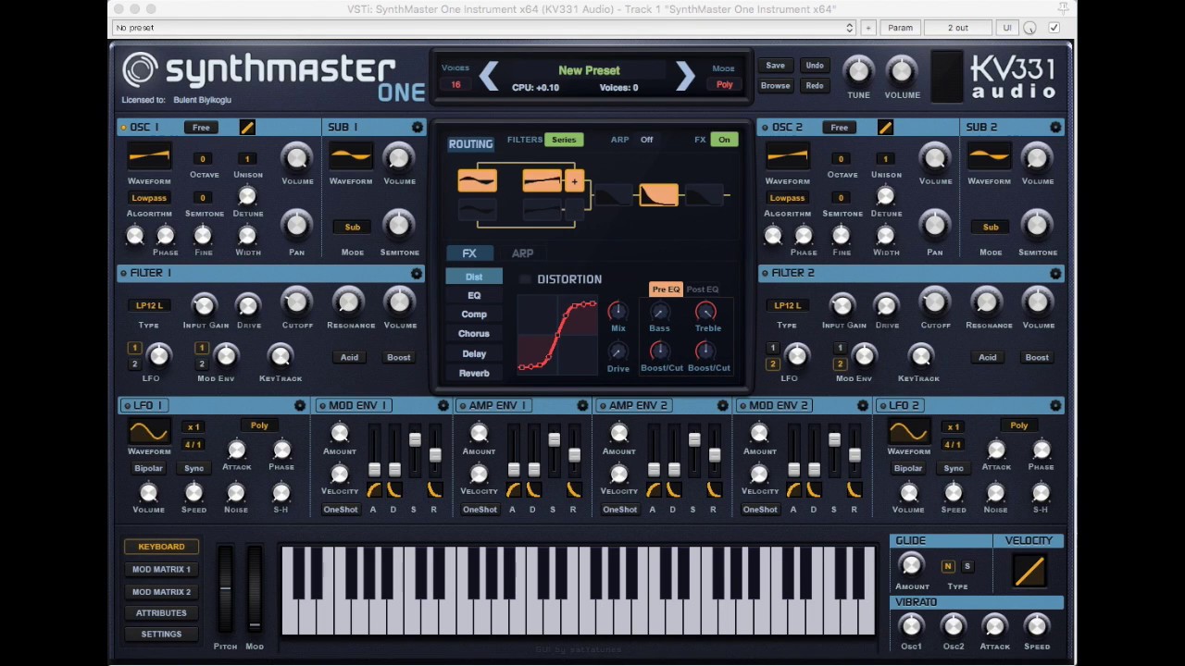Open the SETTINGS page
The image size is (1185, 666).
pyautogui.click(x=161, y=635)
